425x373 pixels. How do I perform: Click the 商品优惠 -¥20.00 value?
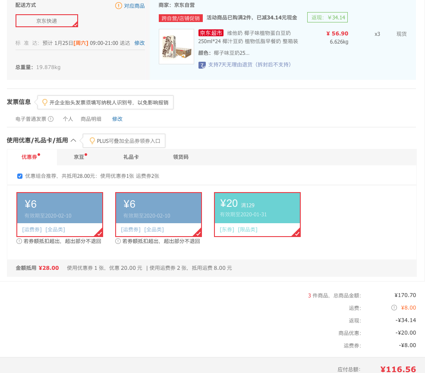[x=406, y=332]
